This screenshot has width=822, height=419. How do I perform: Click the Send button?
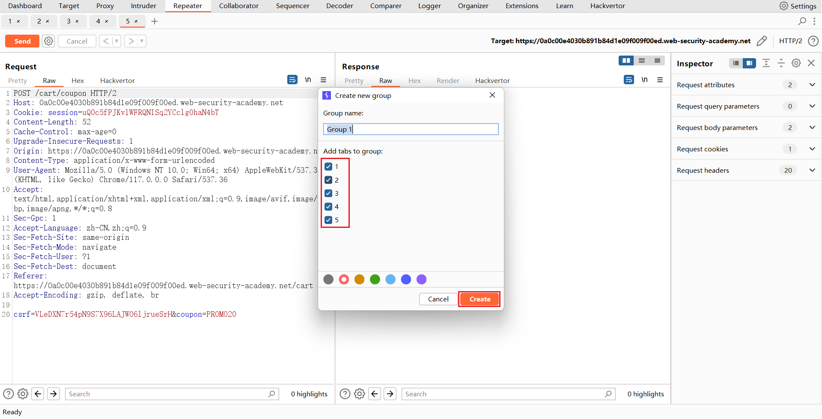[22, 41]
